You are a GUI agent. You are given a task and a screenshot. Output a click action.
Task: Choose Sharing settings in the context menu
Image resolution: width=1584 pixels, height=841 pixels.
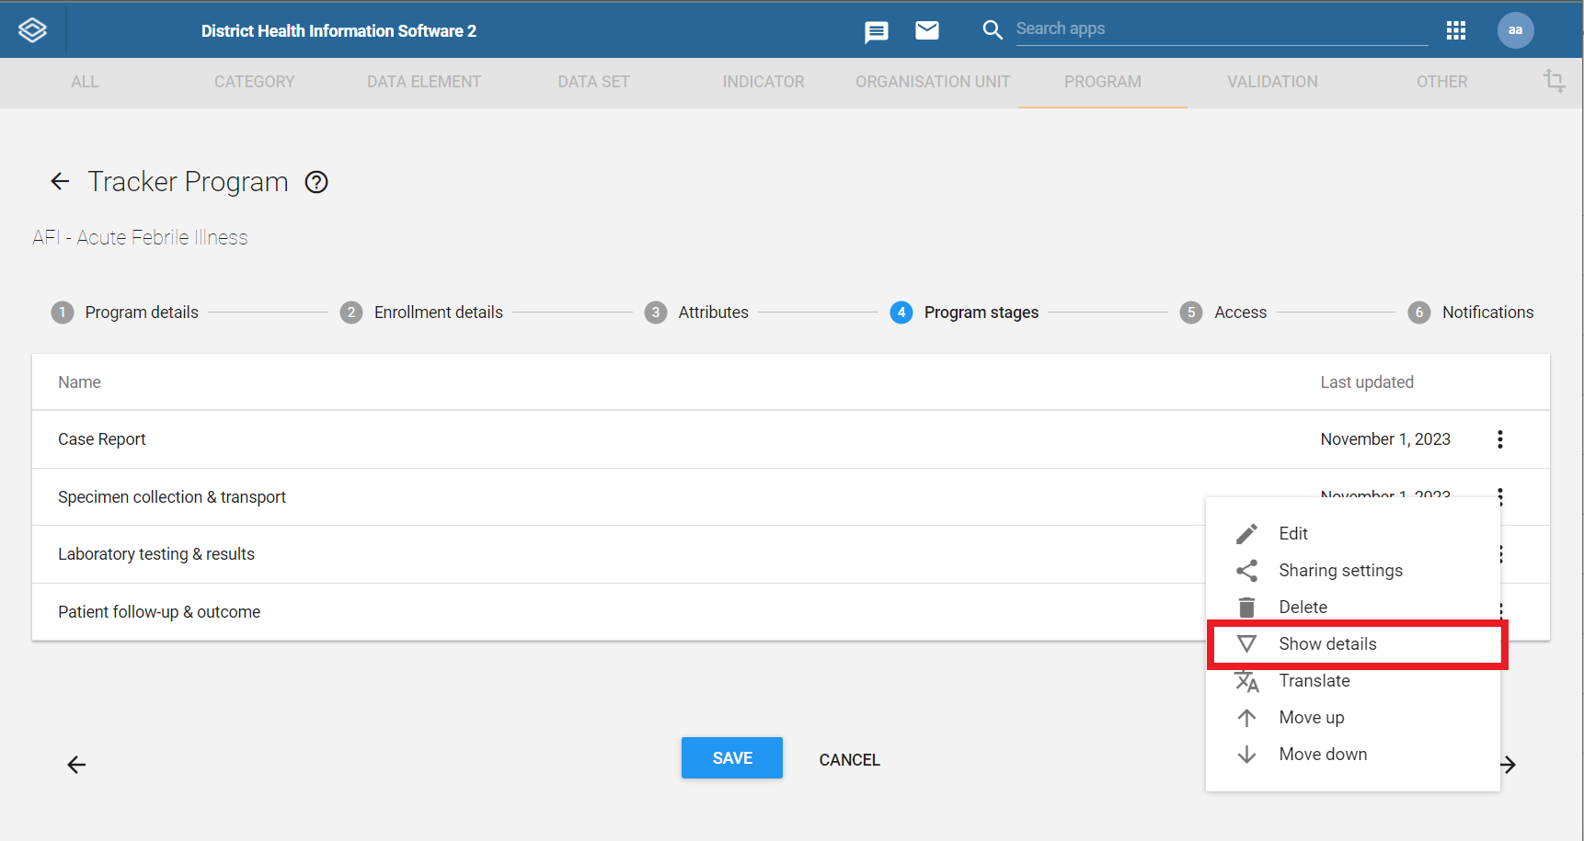(x=1339, y=571)
